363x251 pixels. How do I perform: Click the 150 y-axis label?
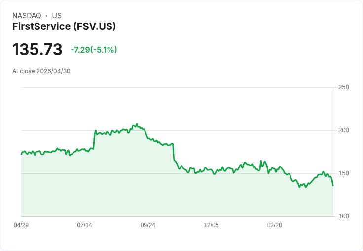coord(344,173)
